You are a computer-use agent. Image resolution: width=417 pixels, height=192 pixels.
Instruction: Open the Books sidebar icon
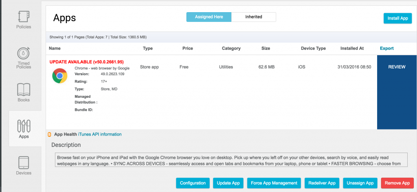[x=24, y=90]
